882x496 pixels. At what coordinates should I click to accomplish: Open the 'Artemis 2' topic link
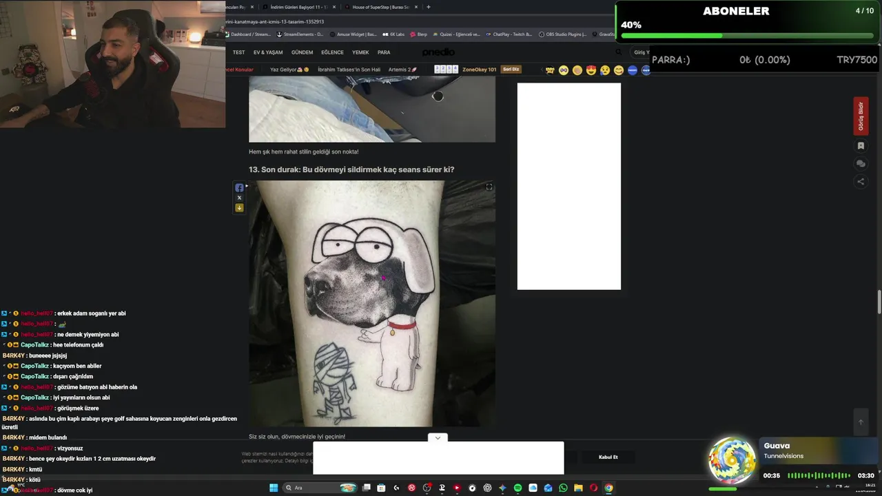[x=402, y=70]
